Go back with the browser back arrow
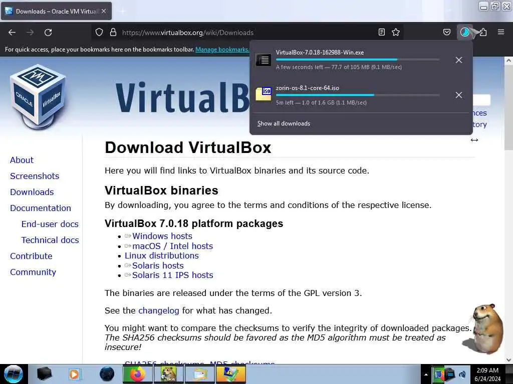The width and height of the screenshot is (513, 384). pyautogui.click(x=12, y=32)
